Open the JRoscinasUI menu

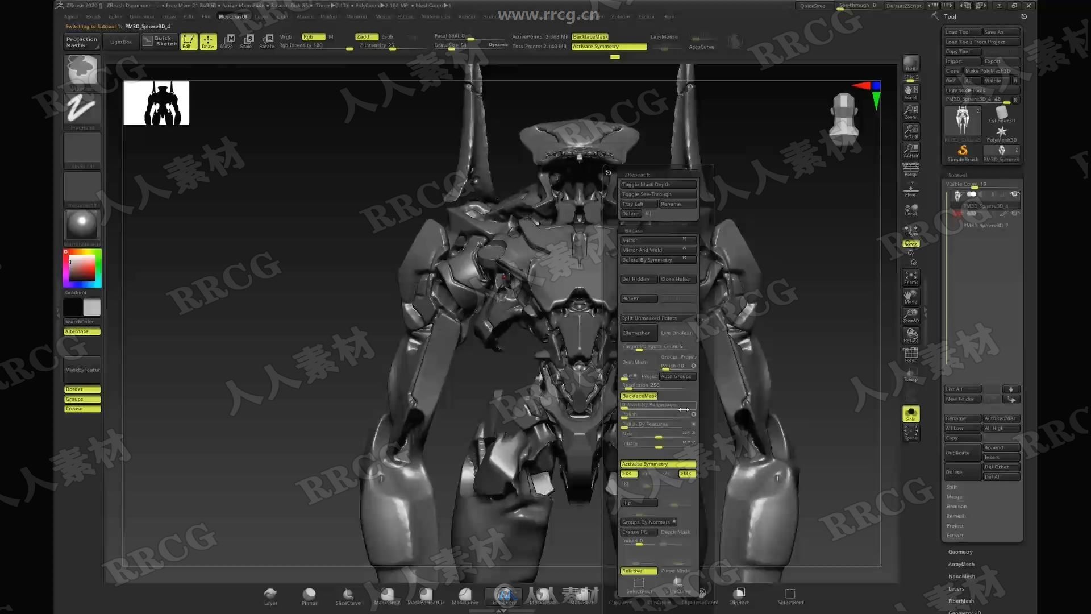pyautogui.click(x=233, y=16)
